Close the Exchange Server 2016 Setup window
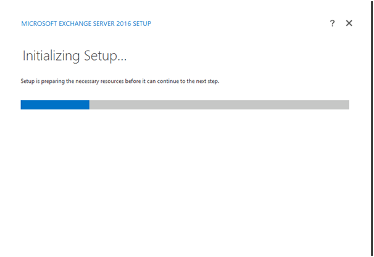This screenshot has height=257, width=374. (x=349, y=23)
